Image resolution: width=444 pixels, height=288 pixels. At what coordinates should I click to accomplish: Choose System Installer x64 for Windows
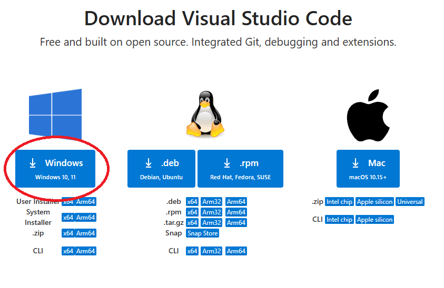click(x=68, y=218)
